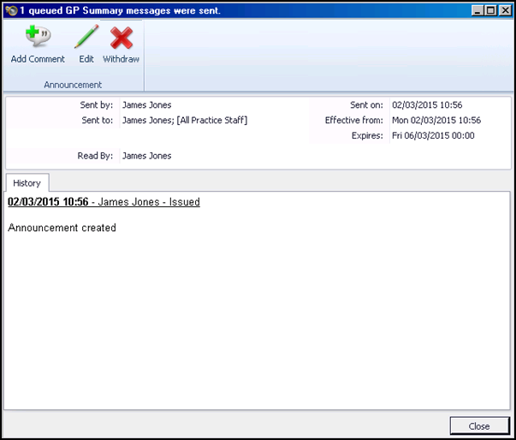516x440 pixels.
Task: Click the Effective from date Mon 02/03/2015
Action: point(436,121)
